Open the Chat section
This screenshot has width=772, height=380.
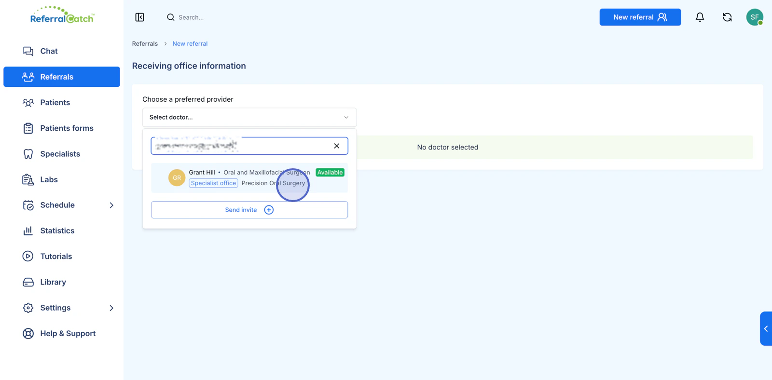point(61,51)
